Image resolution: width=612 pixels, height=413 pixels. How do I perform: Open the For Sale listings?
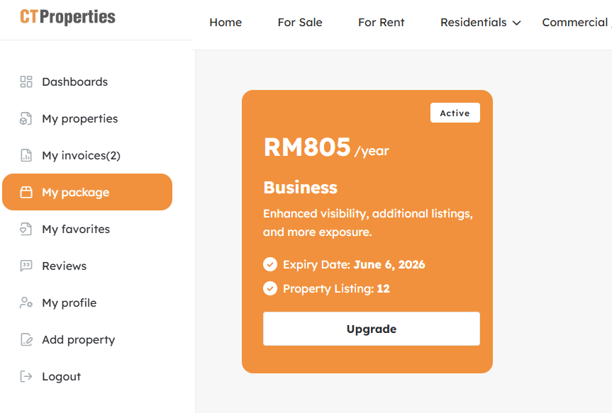[x=300, y=23]
